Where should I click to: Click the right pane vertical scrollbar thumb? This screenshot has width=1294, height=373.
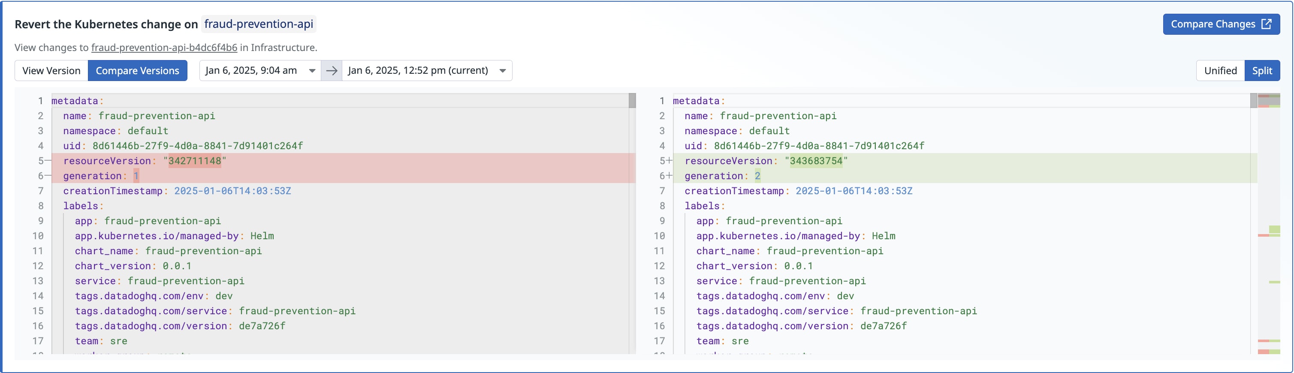pos(1253,100)
